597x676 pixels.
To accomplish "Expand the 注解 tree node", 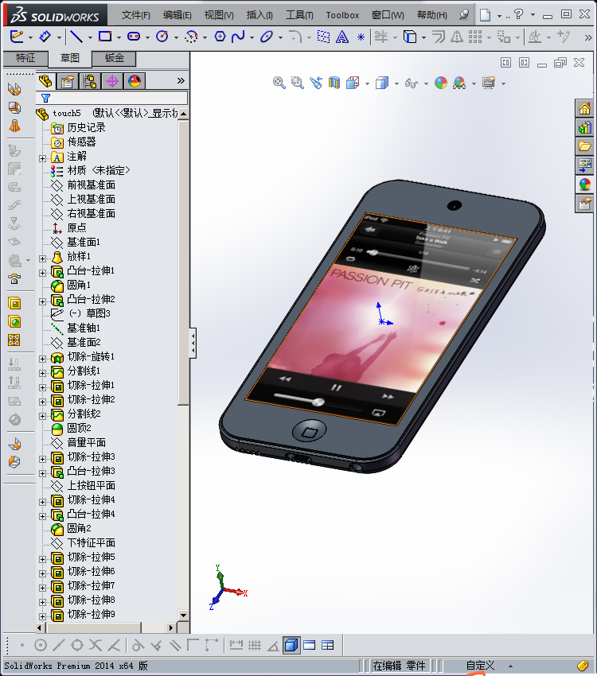I will [x=42, y=158].
